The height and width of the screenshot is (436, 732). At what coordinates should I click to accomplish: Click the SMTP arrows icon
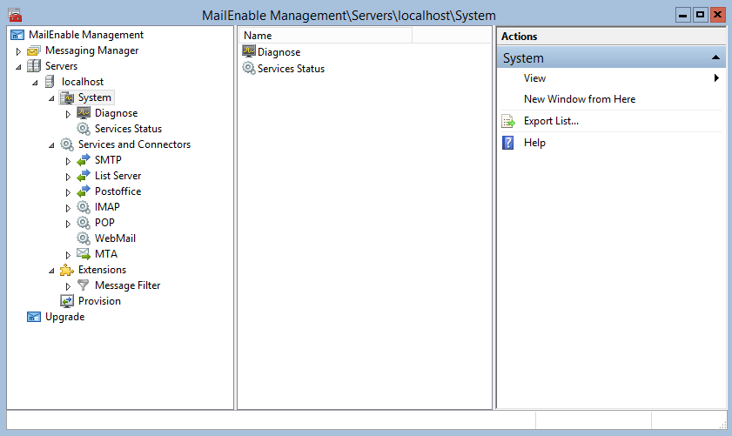[x=84, y=160]
